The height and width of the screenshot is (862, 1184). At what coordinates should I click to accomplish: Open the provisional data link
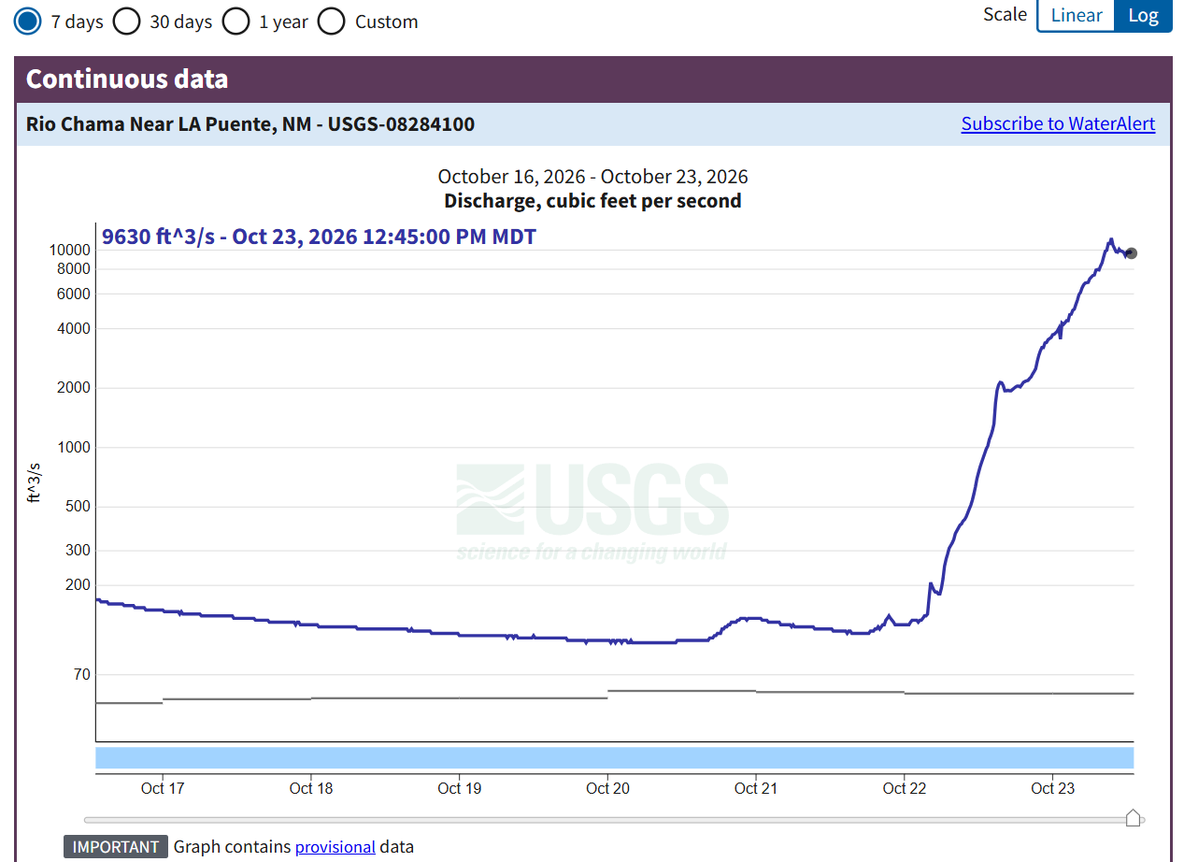(335, 847)
